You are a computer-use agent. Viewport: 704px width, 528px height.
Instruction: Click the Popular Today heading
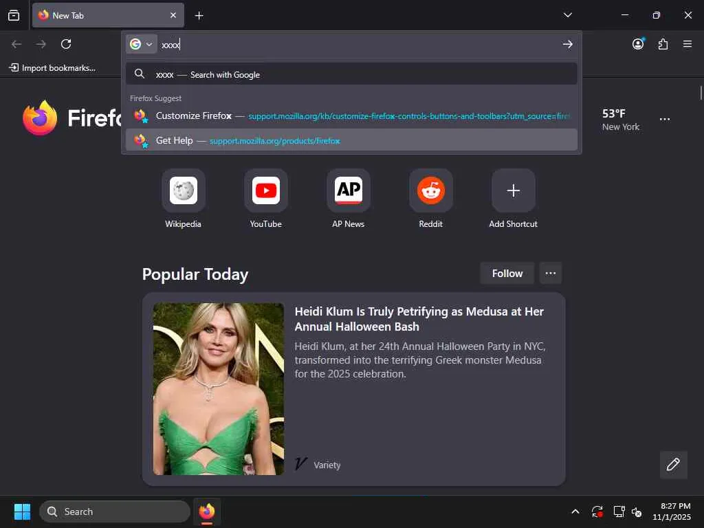195,274
